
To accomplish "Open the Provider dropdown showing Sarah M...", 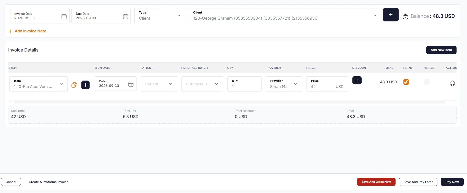I will (284, 84).
